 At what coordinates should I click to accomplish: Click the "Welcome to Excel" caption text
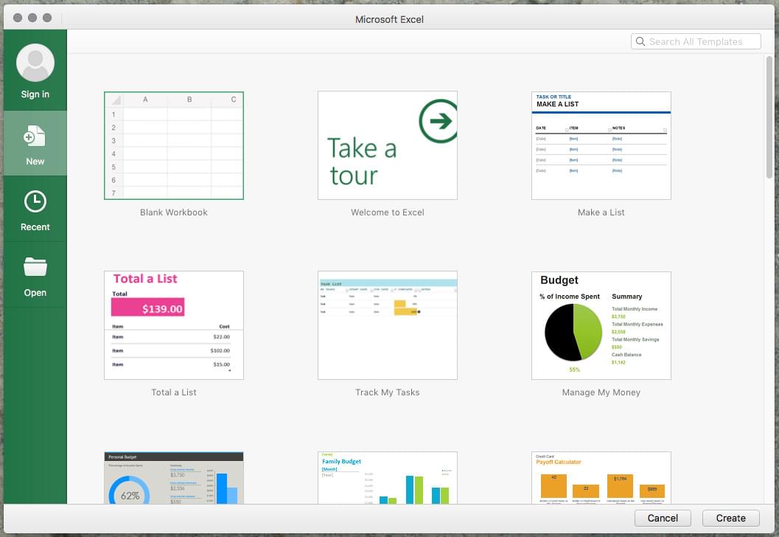(388, 212)
